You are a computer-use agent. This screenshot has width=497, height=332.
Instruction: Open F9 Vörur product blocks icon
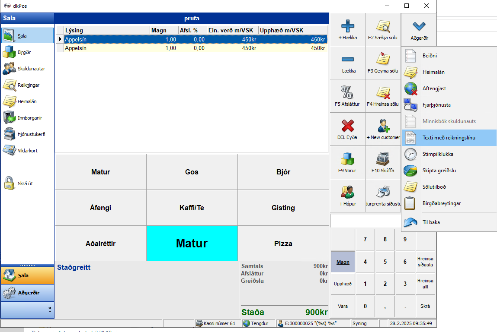[347, 160]
